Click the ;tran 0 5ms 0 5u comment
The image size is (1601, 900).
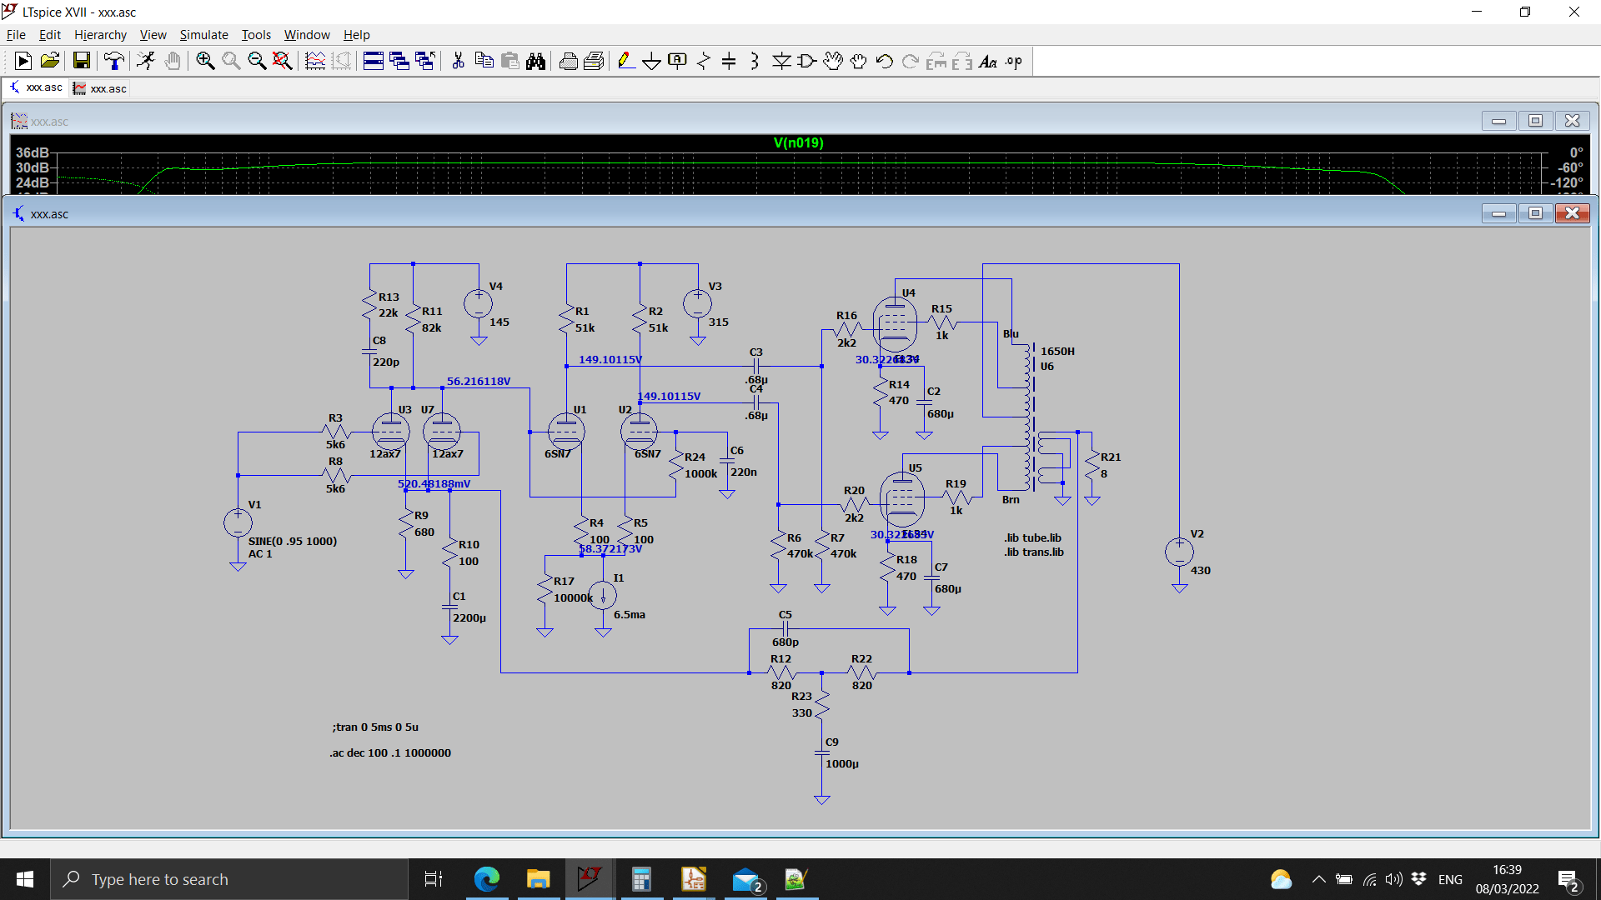375,727
